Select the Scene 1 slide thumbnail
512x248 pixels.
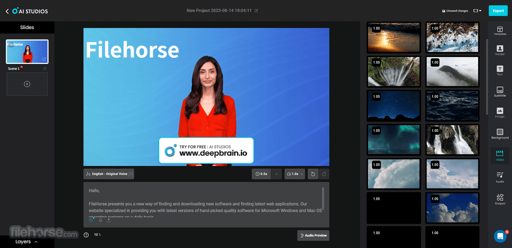[27, 51]
